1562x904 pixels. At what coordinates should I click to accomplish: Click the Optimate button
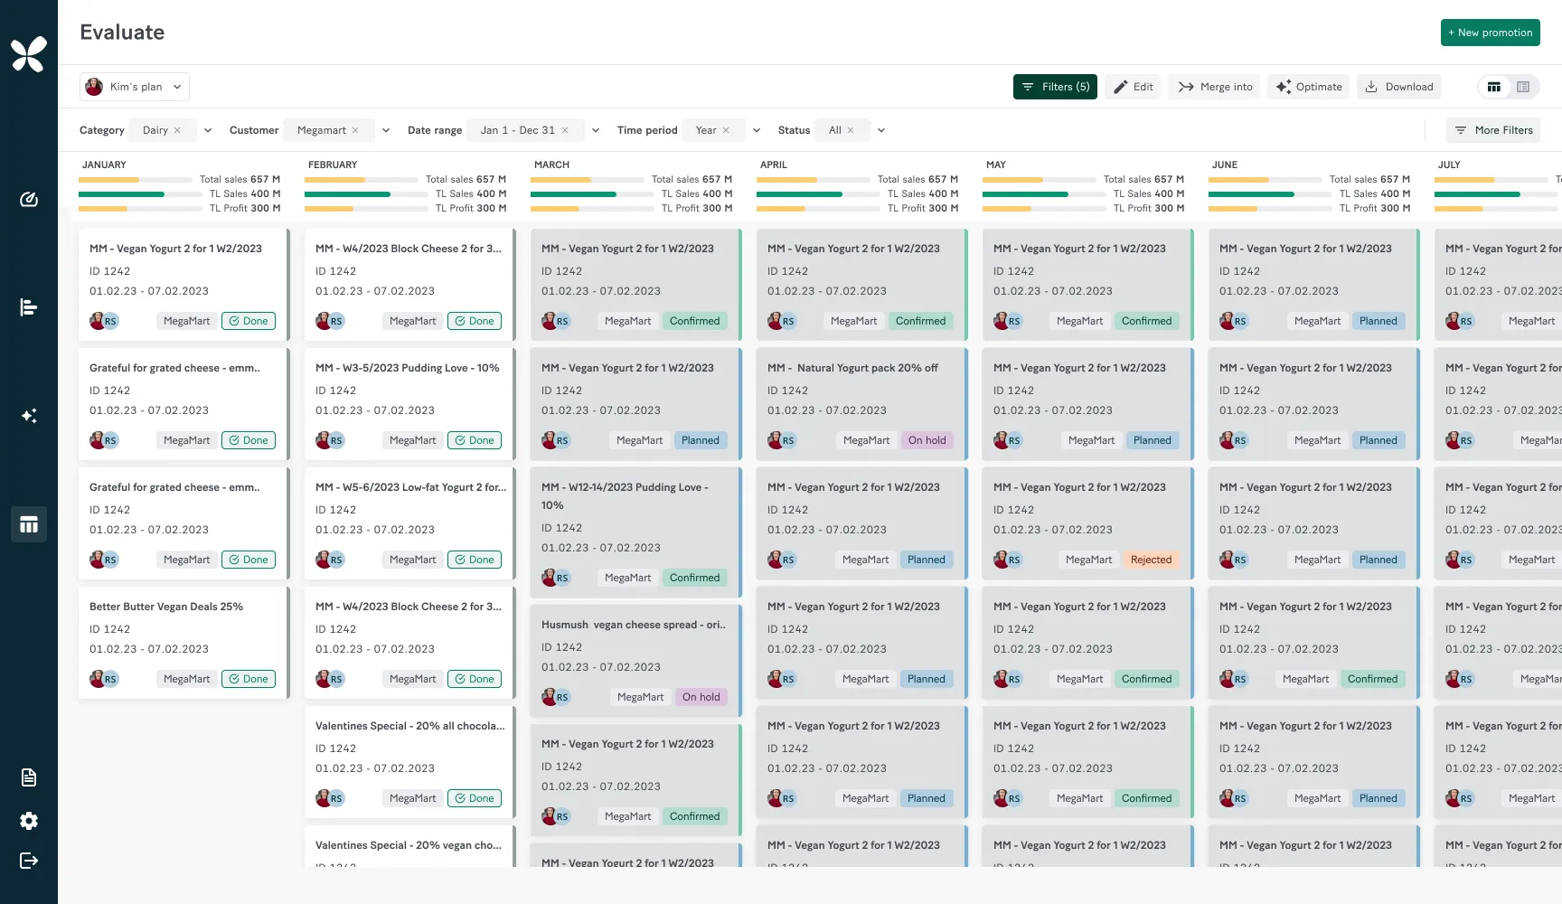(x=1309, y=87)
